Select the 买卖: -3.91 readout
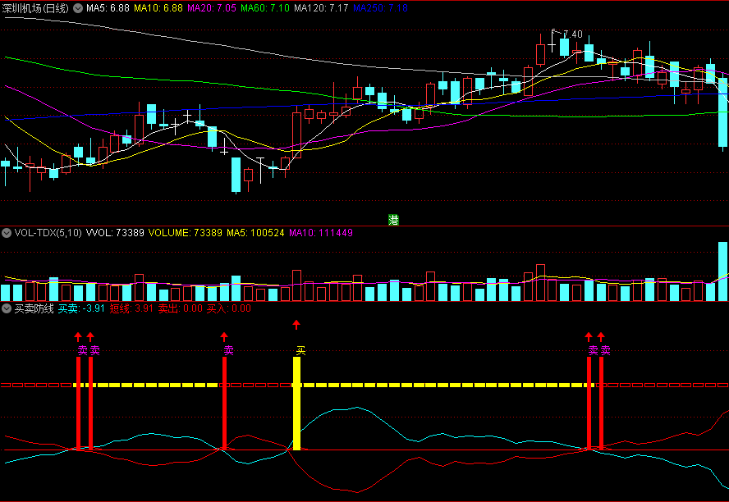This screenshot has width=729, height=502. point(81,308)
